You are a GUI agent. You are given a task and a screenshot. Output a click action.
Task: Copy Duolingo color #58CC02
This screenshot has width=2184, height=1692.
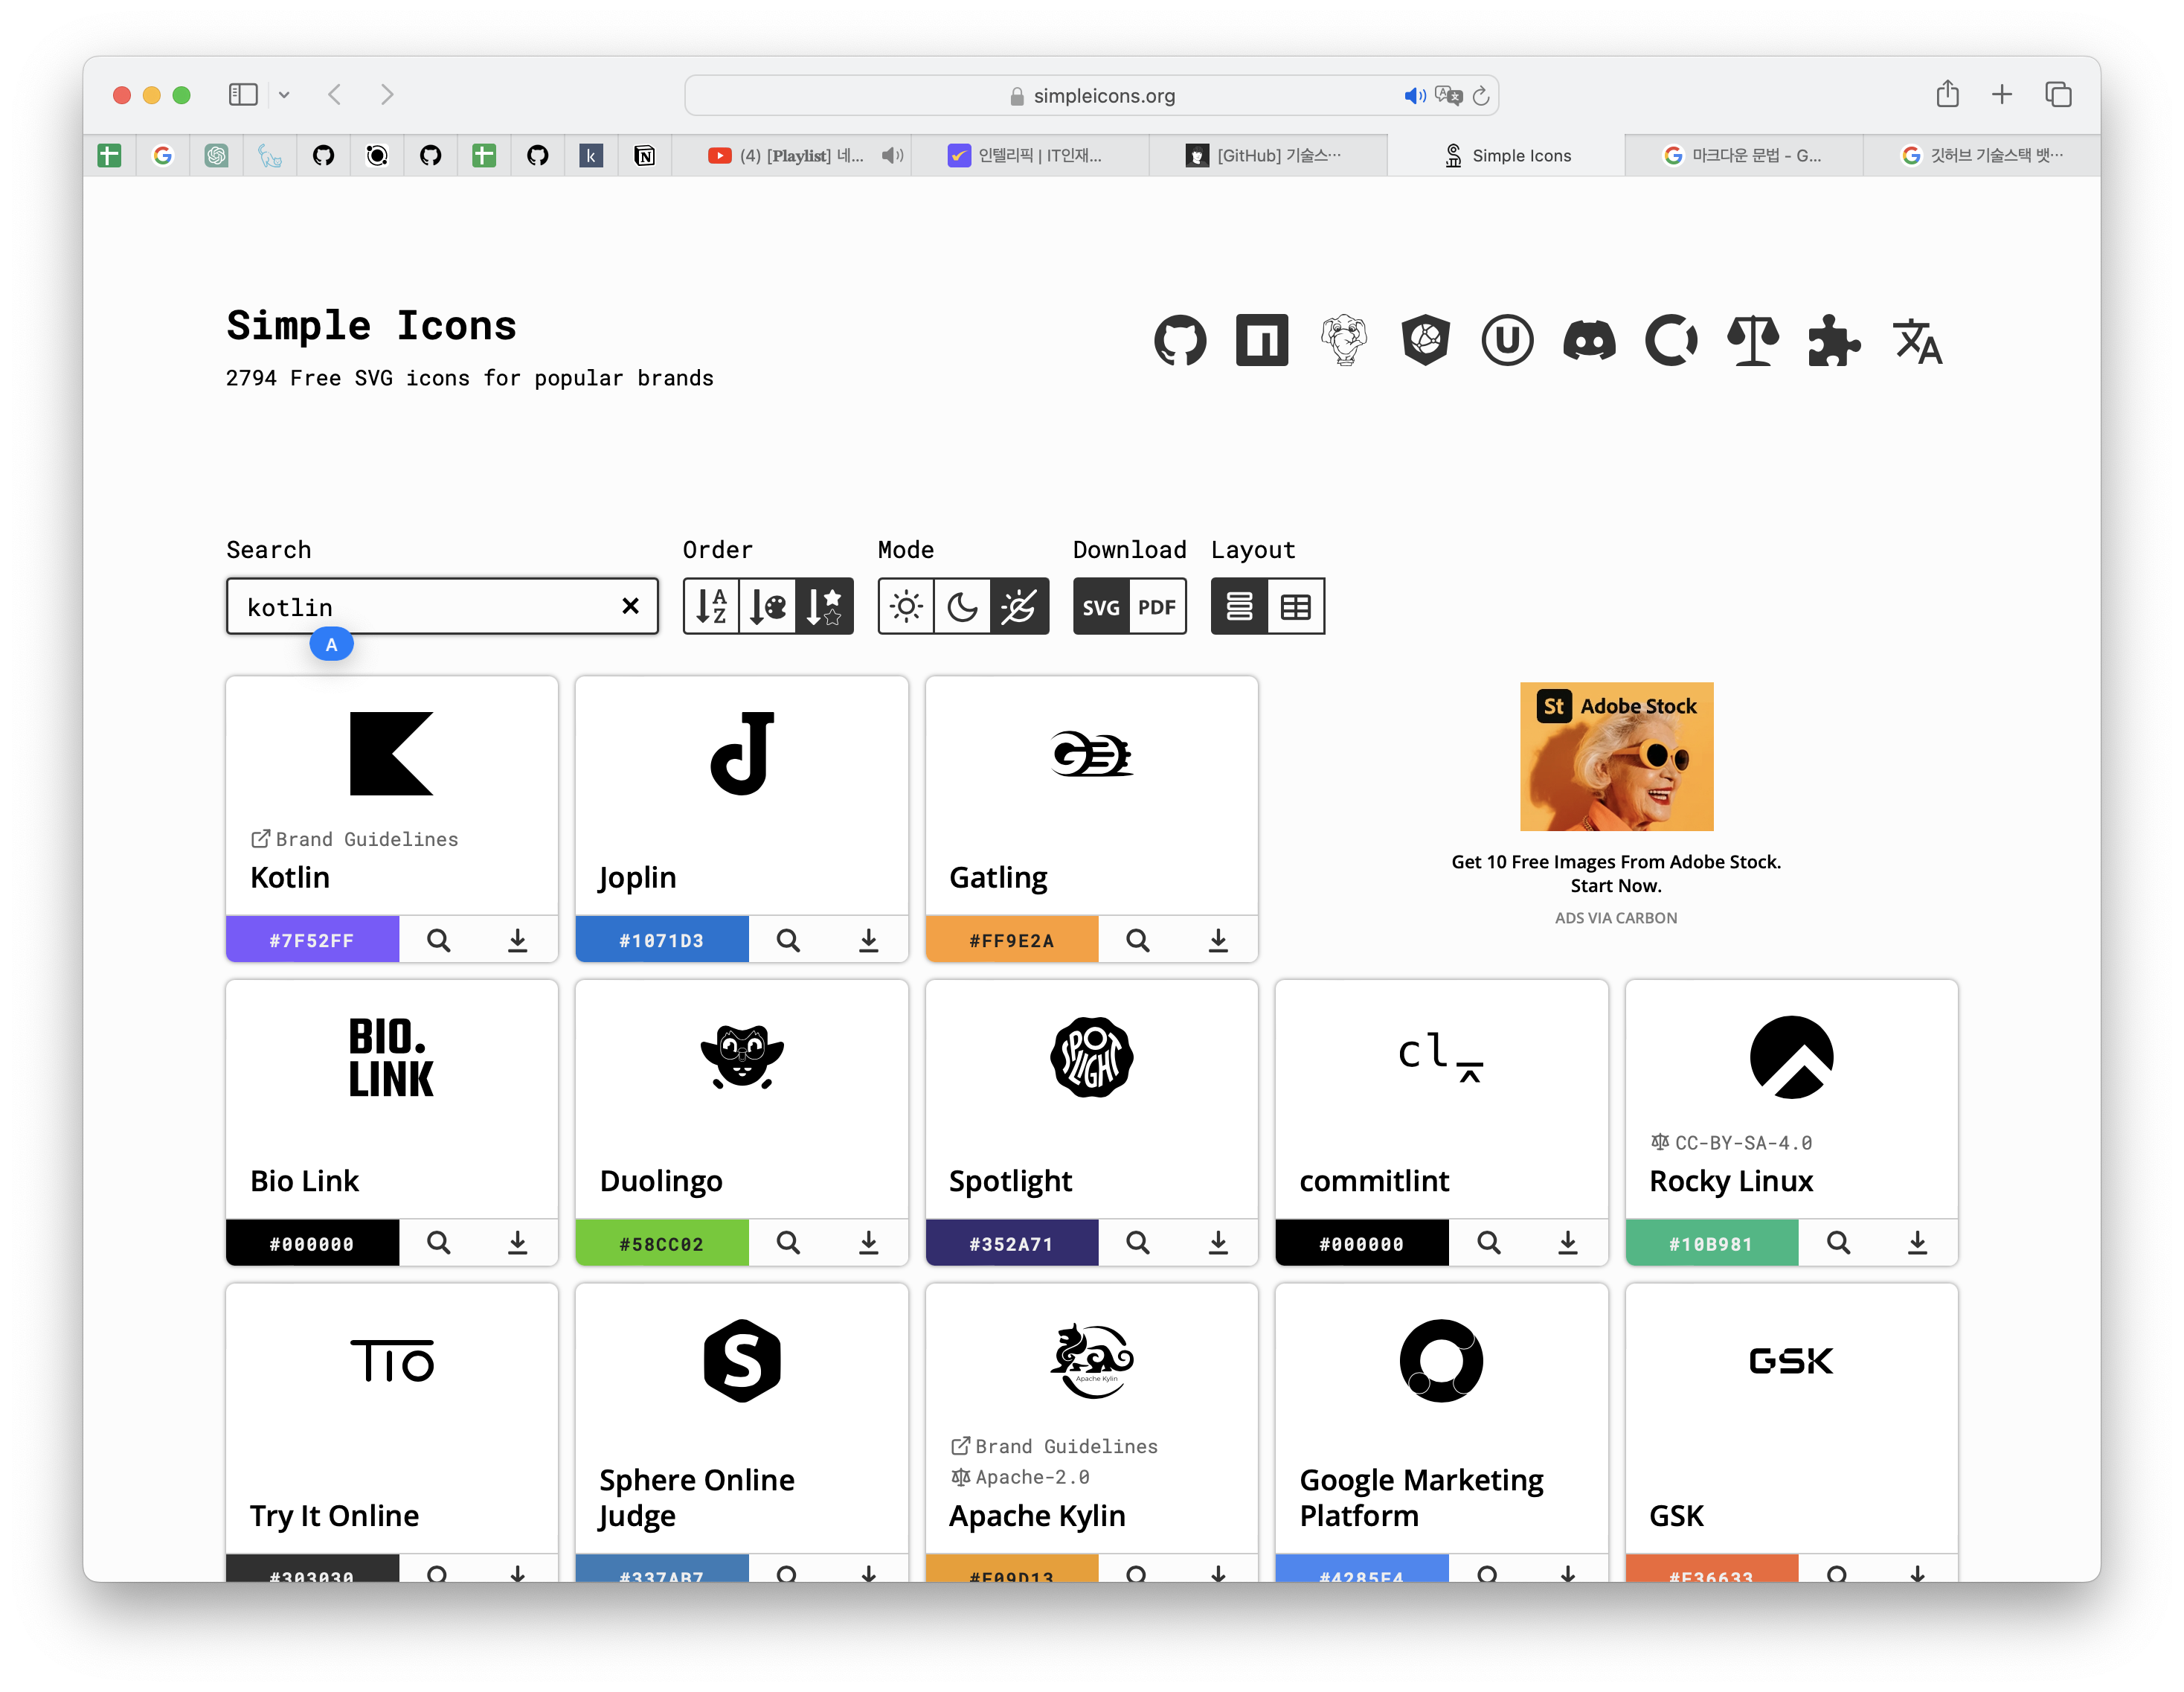point(662,1243)
